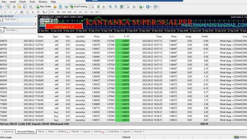This screenshot has height=139, width=247.
Task: Open the Charts menu
Action: click(22, 2)
